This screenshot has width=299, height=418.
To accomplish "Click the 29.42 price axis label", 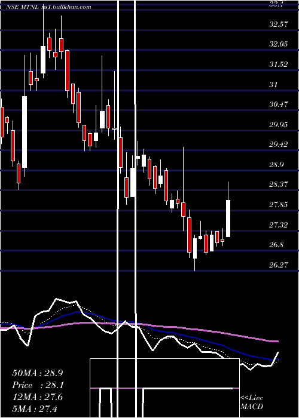I will coord(279,145).
